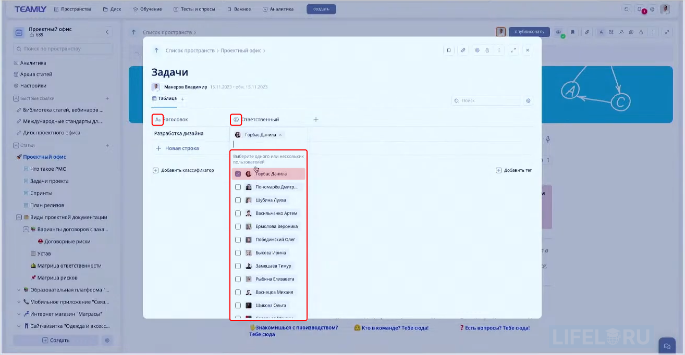Collapse the Виды проектной документации tree branch
Viewport: 685px width, 355px height.
pos(18,217)
